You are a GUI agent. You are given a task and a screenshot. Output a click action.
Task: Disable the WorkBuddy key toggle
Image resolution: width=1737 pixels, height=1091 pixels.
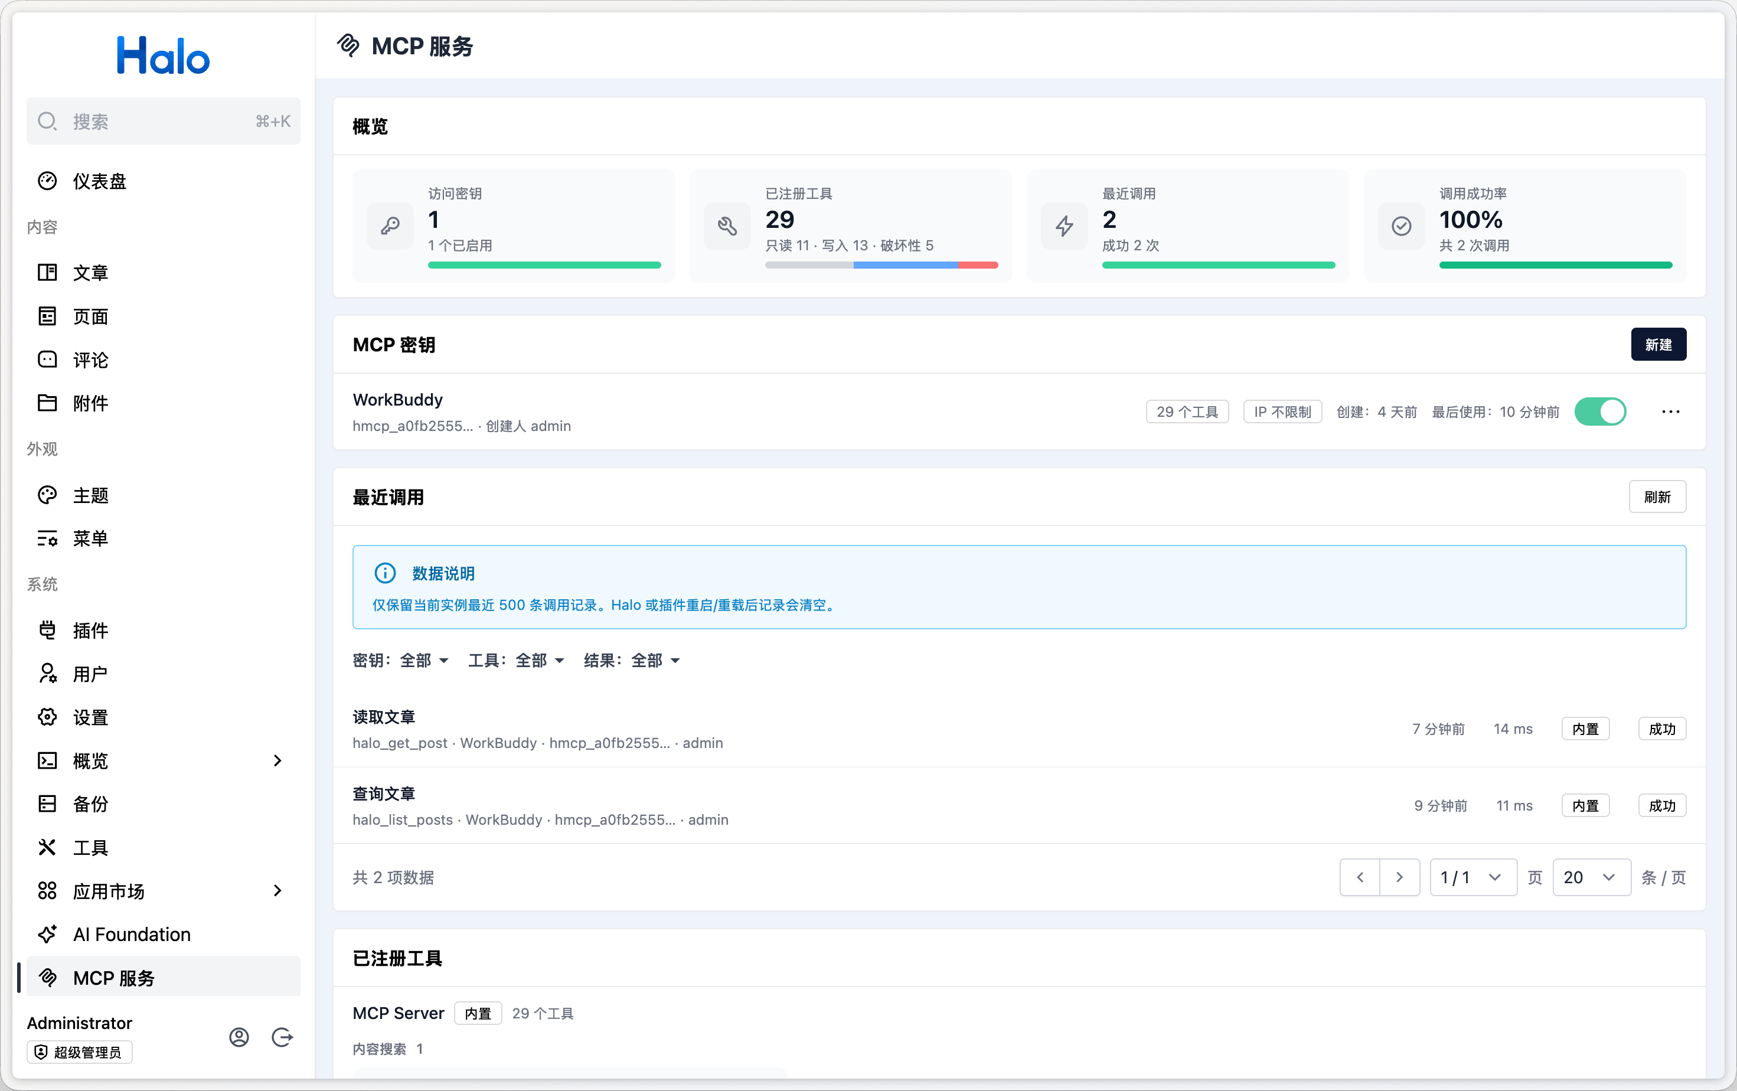[x=1600, y=411]
